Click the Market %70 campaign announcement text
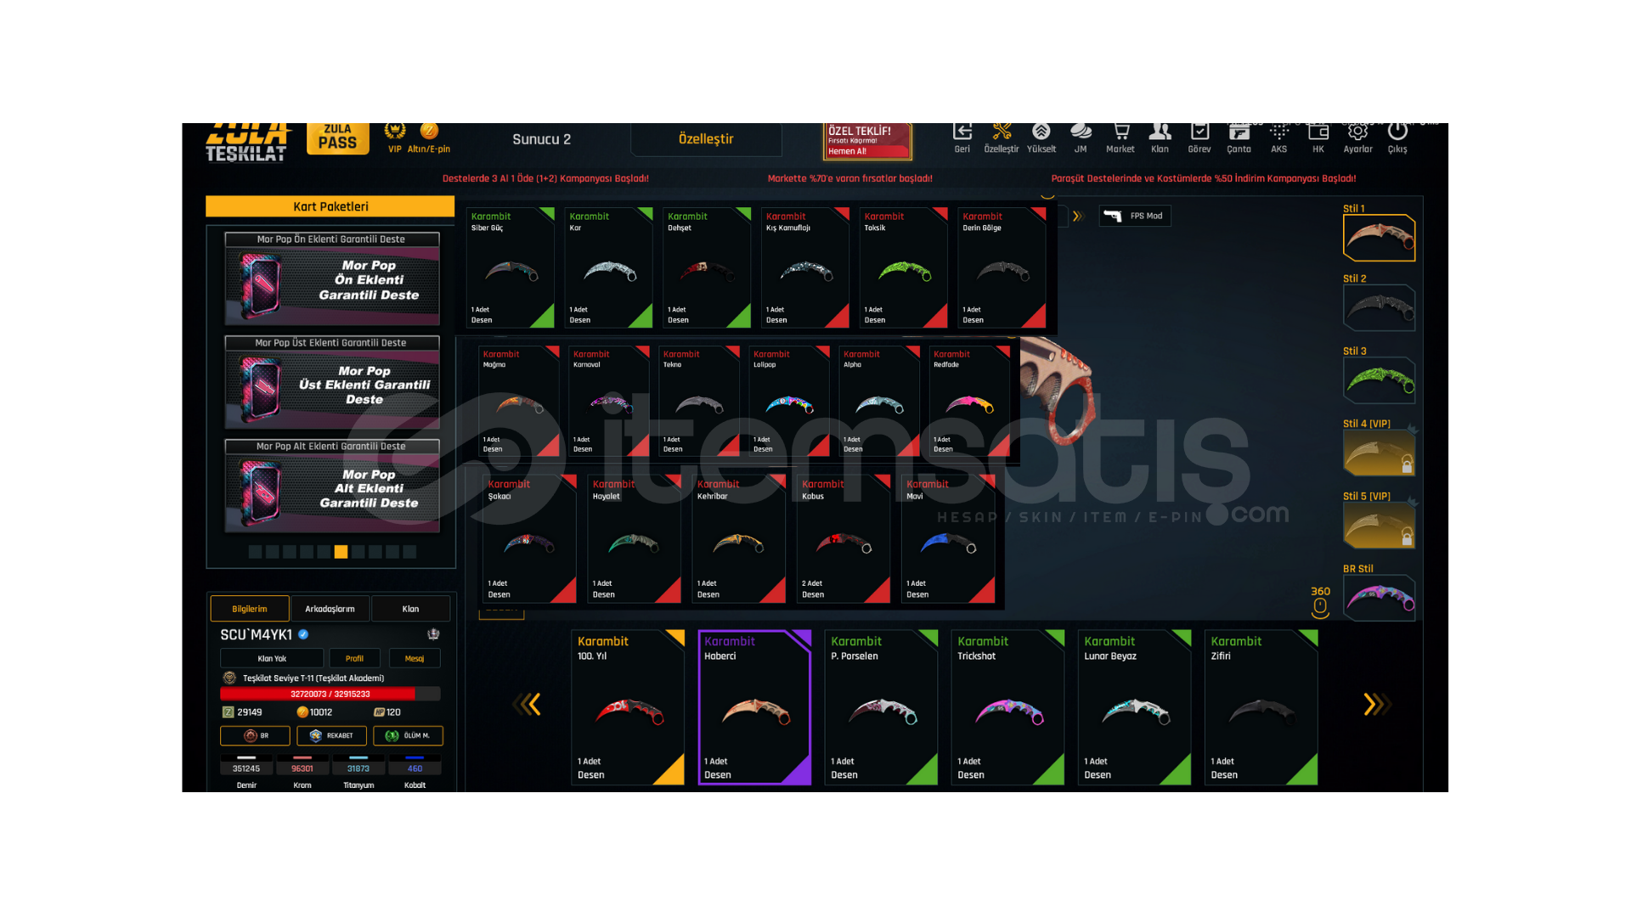Viewport: 1631px width, 917px height. tap(849, 178)
